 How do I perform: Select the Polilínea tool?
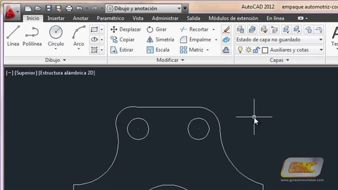32,36
